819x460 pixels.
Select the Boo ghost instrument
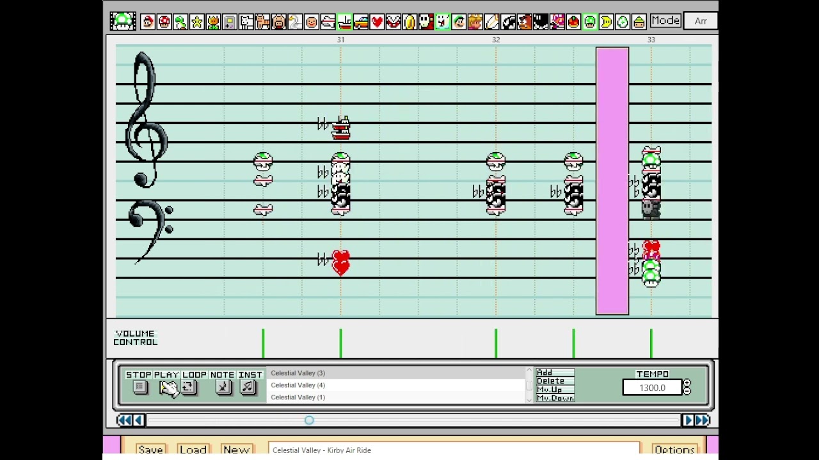[x=443, y=22]
